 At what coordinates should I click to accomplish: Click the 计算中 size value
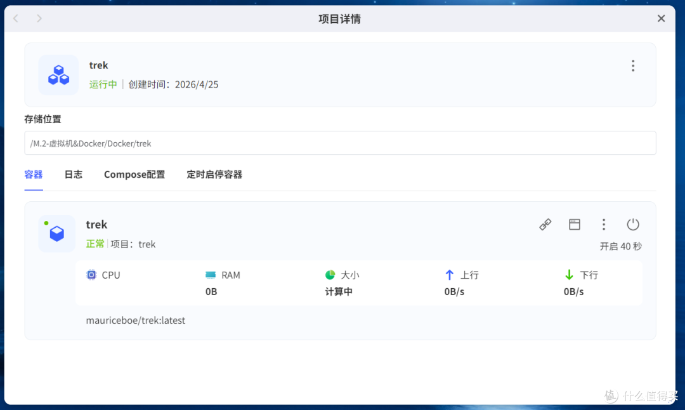pyautogui.click(x=339, y=291)
